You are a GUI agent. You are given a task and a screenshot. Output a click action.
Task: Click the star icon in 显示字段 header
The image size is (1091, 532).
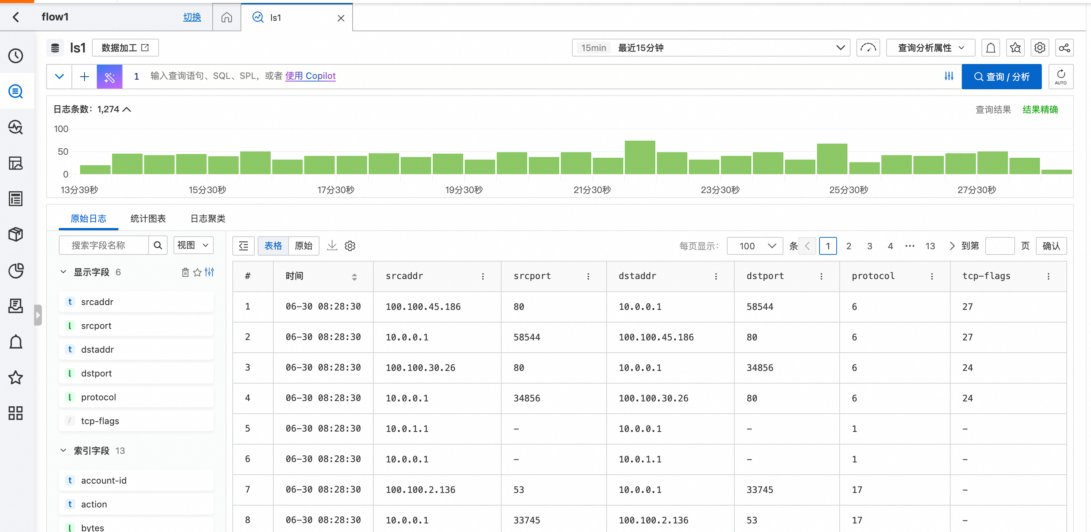tap(197, 272)
